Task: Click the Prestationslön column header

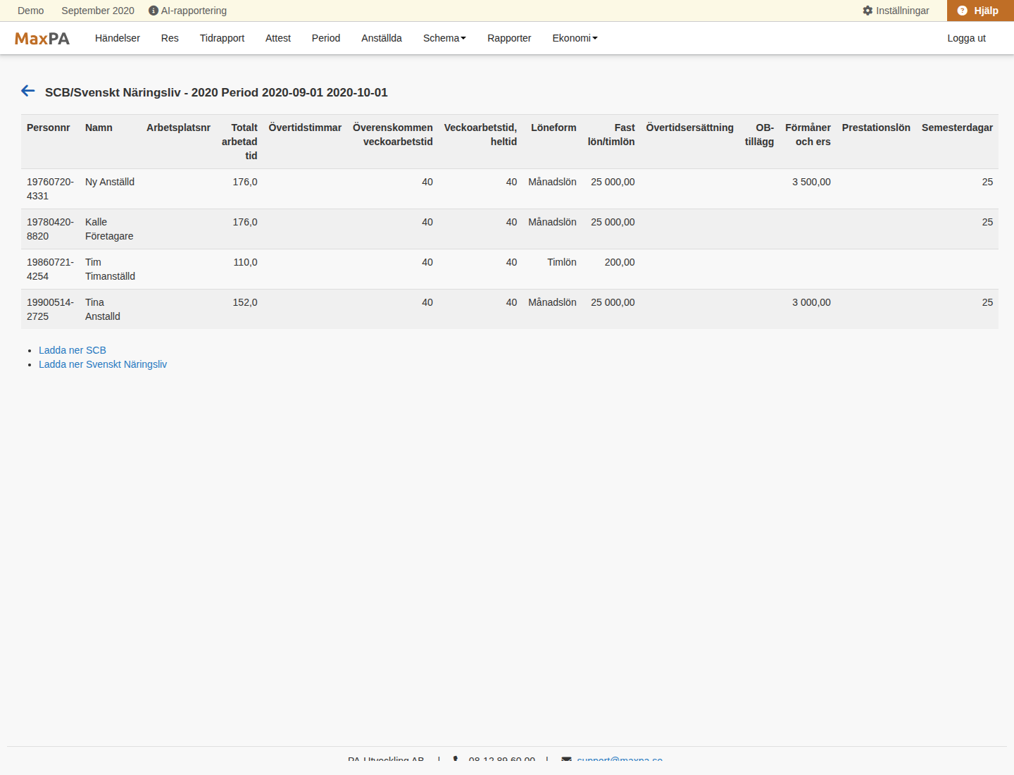Action: point(876,128)
